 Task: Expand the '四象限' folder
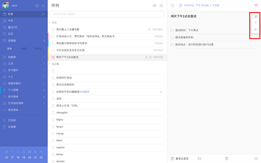click(x=44, y=57)
